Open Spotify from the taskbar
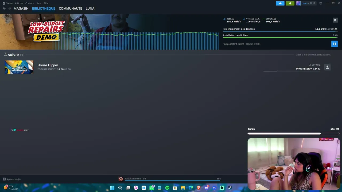The width and height of the screenshot is (342, 192). click(167, 188)
